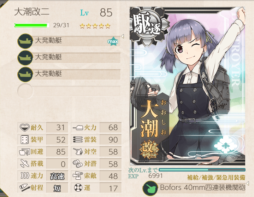Click the 運 lifebuoy icon

(78, 187)
